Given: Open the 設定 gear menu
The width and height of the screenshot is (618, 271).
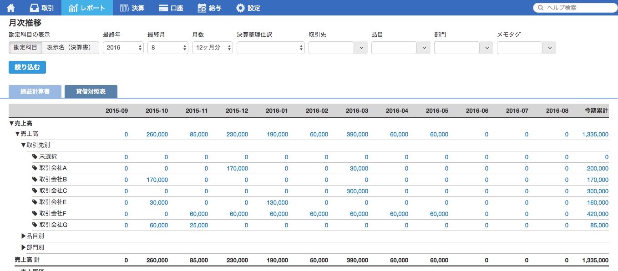Looking at the screenshot, I should tap(248, 8).
